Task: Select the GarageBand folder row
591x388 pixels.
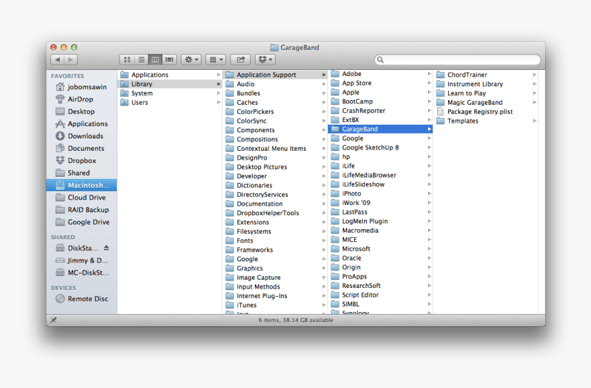Action: [381, 129]
